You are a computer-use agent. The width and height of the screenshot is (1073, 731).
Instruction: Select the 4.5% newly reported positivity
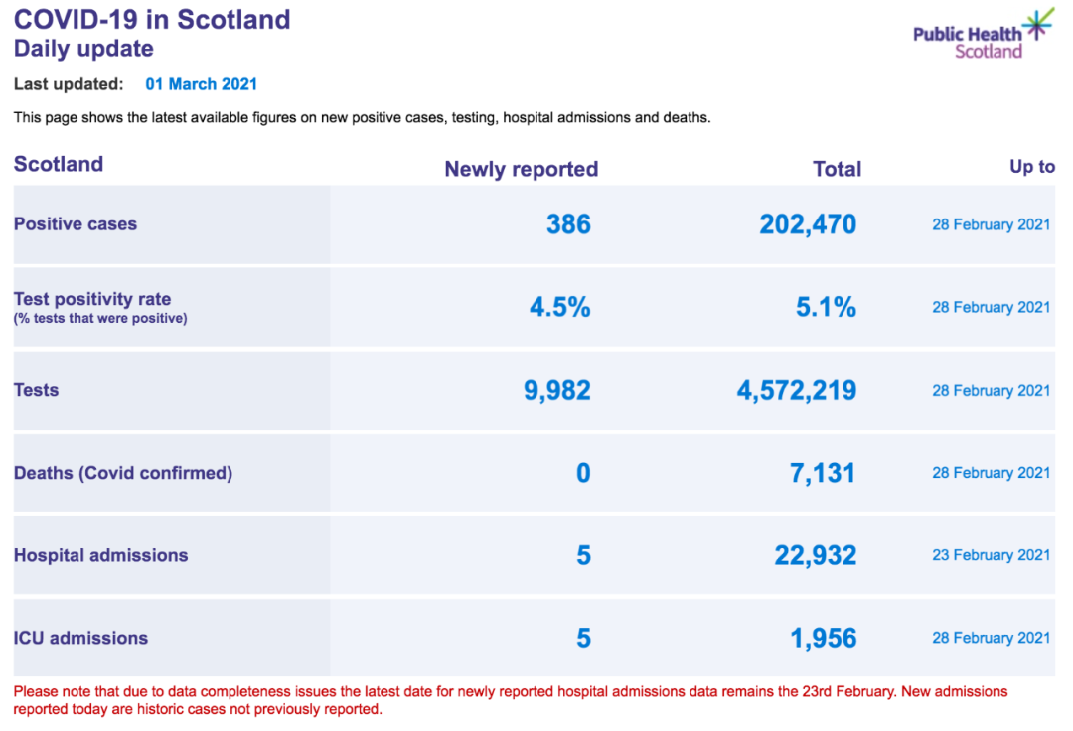click(x=559, y=307)
